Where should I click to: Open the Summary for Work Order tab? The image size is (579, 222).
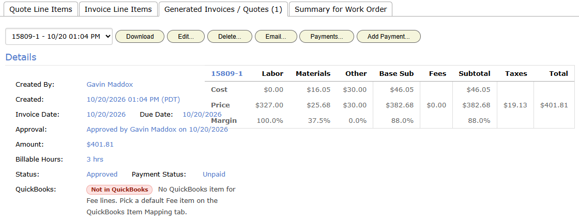341,9
